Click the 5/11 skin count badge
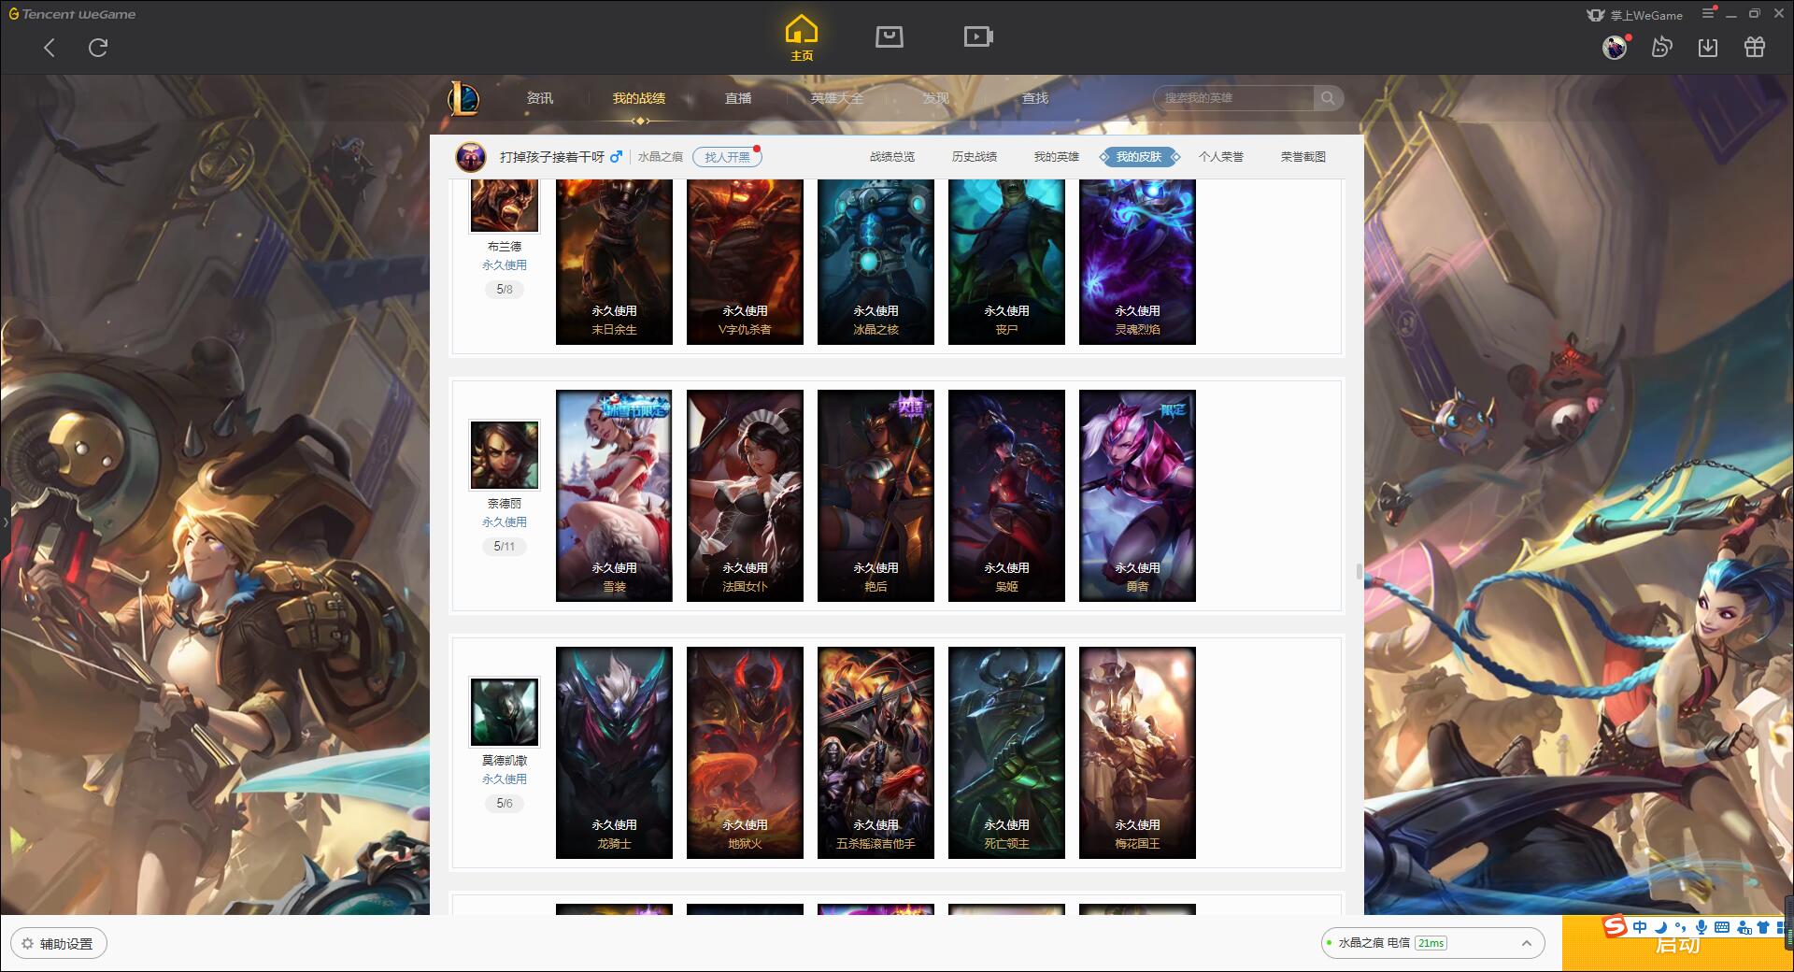The height and width of the screenshot is (972, 1794). (x=505, y=547)
